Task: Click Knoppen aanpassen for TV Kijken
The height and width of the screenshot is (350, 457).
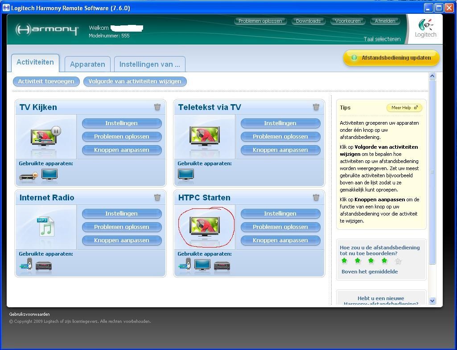Action: 122,150
